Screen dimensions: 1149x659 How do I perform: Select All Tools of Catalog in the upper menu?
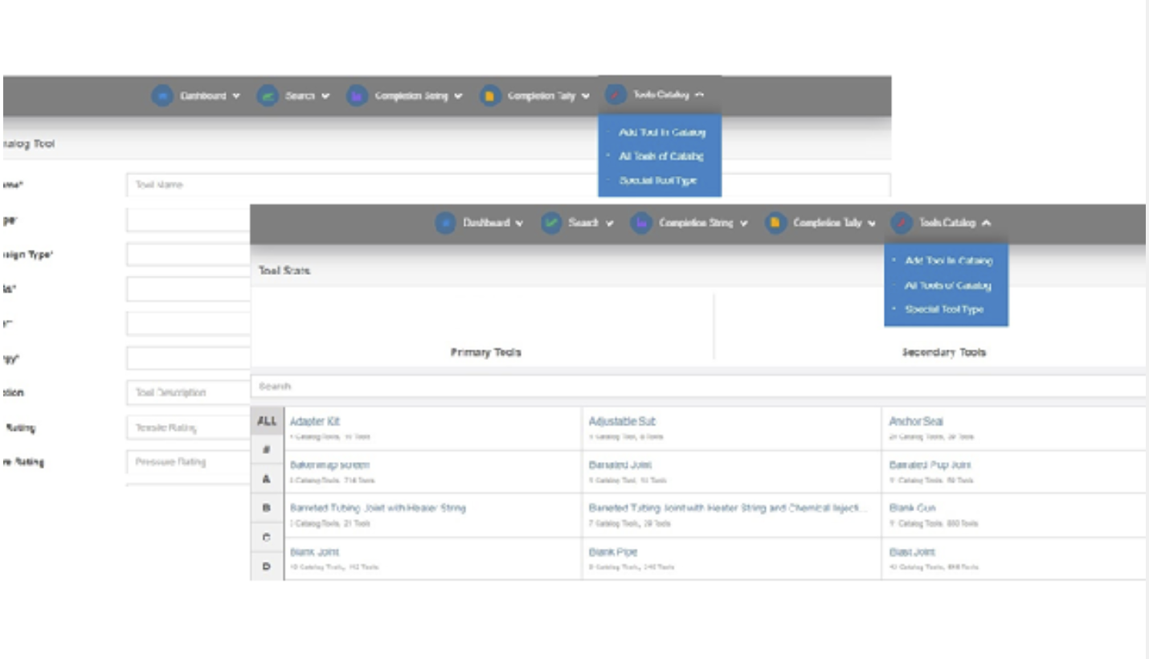point(660,157)
